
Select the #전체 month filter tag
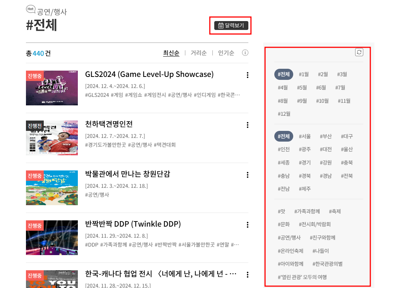tap(284, 74)
